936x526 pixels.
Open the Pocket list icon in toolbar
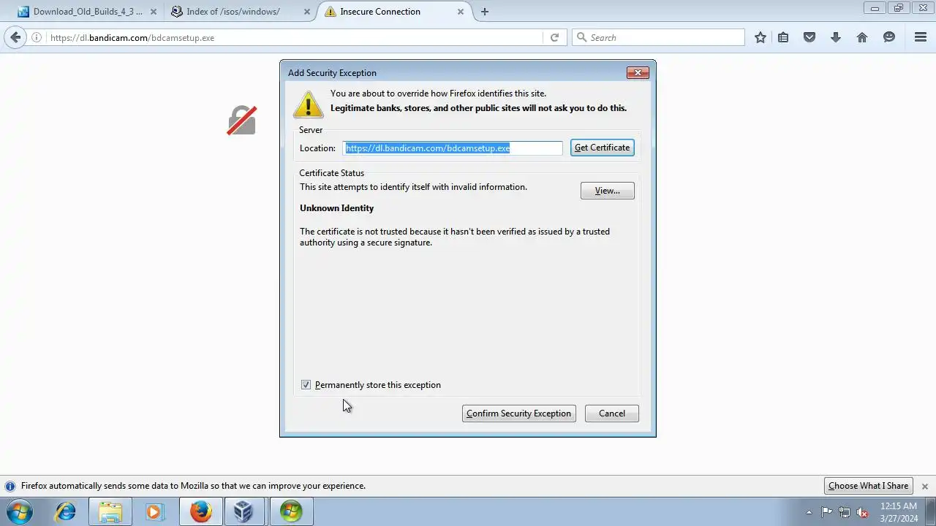[809, 37]
